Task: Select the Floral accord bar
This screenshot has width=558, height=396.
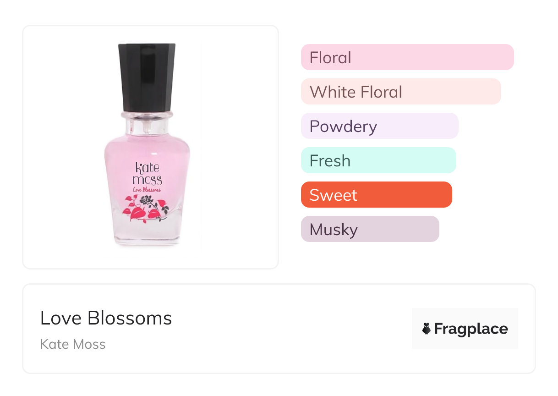Action: pyautogui.click(x=407, y=57)
